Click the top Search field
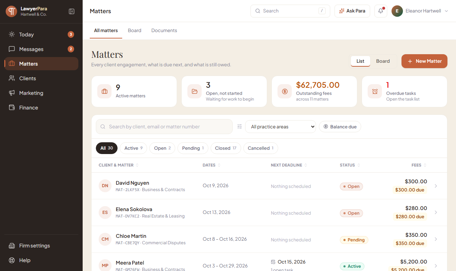Screen dimensions: 456x271 pos(290,11)
